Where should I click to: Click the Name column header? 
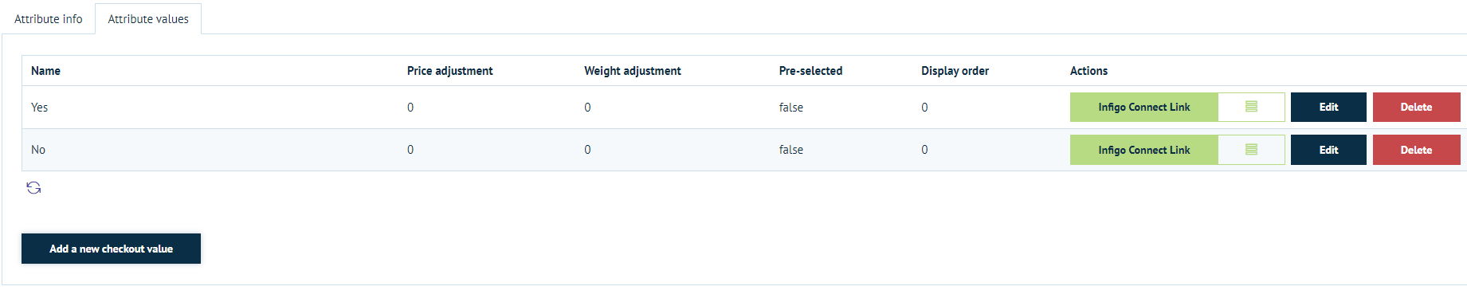[x=45, y=71]
